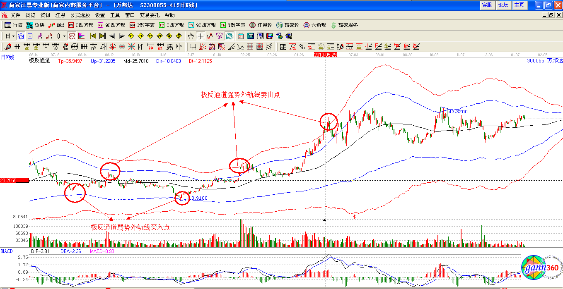Open the P四方形 tool

(81, 25)
